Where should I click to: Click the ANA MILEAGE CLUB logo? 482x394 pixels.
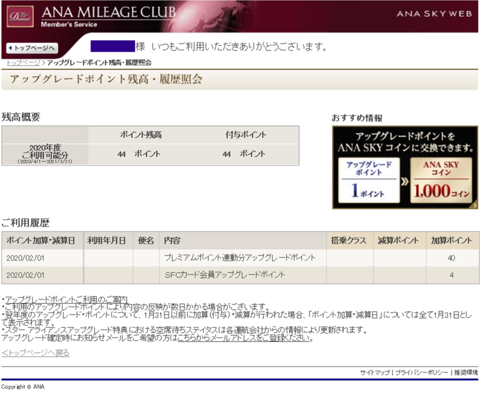(109, 13)
